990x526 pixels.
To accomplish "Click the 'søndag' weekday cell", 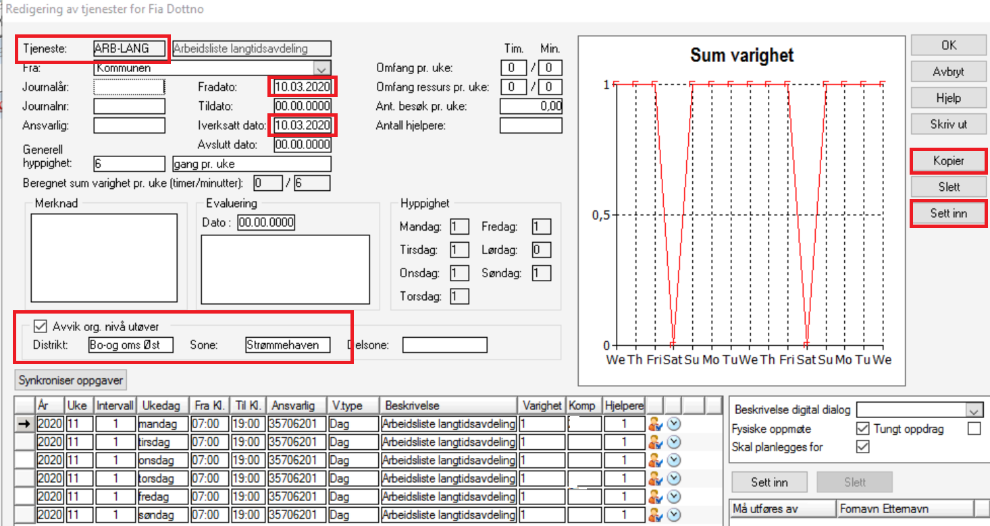I will [163, 515].
